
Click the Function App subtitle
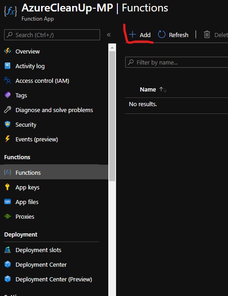(37, 19)
